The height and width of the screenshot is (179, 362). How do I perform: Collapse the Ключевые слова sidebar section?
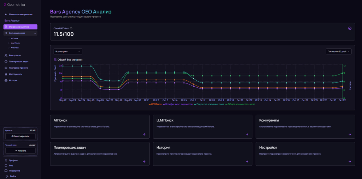coord(35,33)
